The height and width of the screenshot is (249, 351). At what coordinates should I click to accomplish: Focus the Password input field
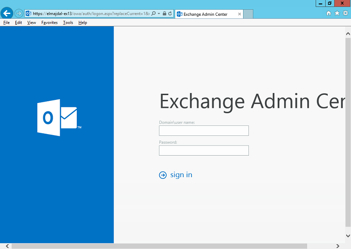(204, 150)
